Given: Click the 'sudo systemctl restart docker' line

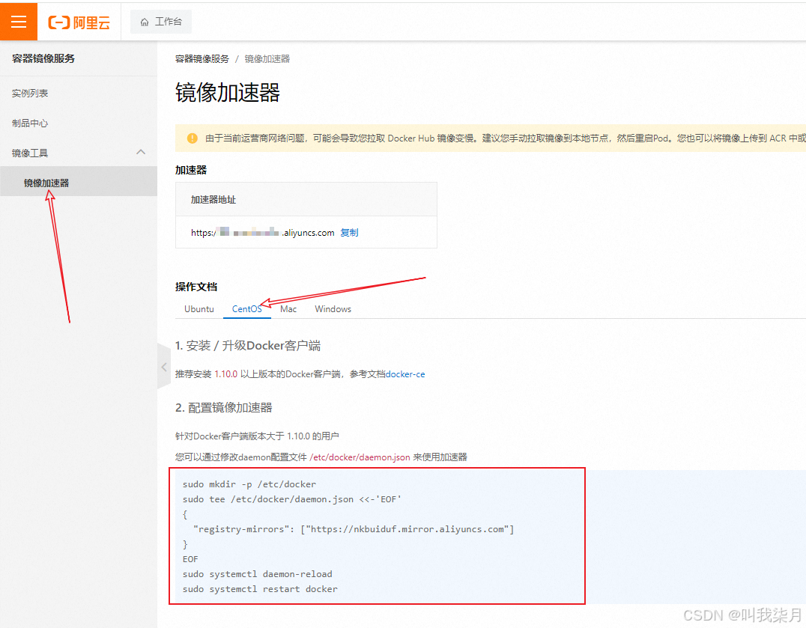Looking at the screenshot, I should tap(260, 589).
